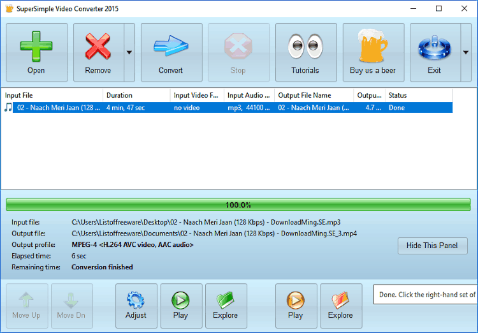This screenshot has width=478, height=333.
Task: Click the '4.7' output size cell
Action: pos(373,107)
